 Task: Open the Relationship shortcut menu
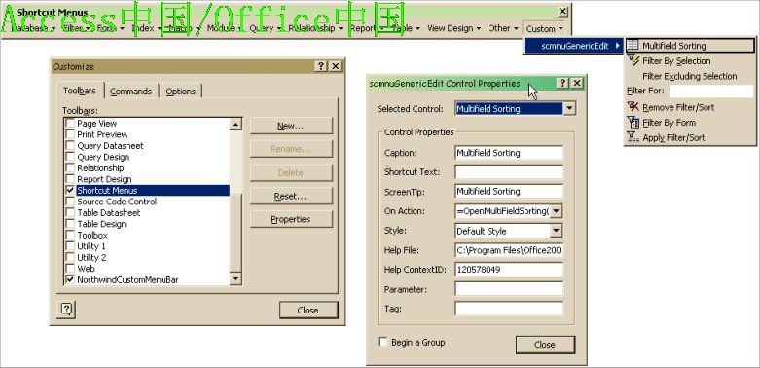(x=315, y=28)
